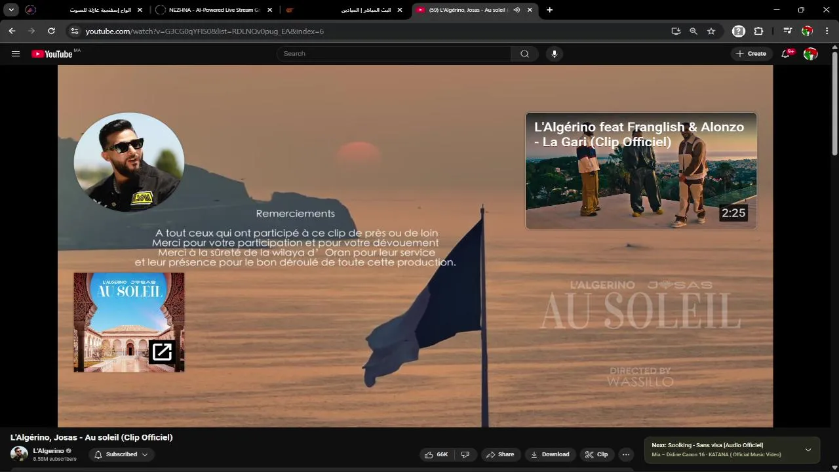View site information icon in address bar
839x472 pixels.
[x=75, y=31]
